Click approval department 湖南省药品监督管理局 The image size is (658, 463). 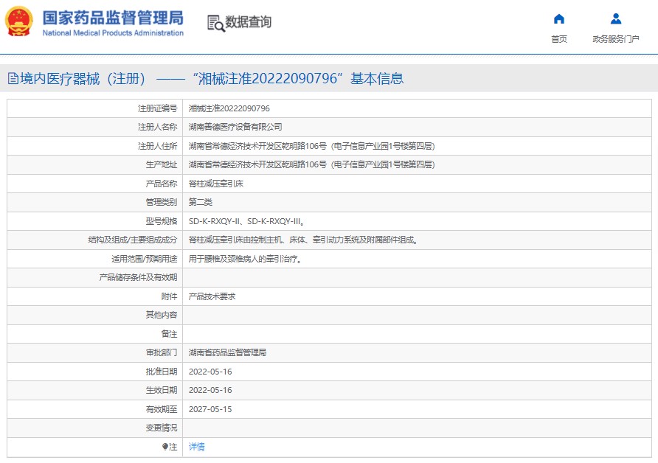tap(227, 352)
